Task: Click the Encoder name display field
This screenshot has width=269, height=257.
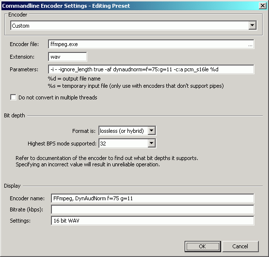Action: pos(153,198)
